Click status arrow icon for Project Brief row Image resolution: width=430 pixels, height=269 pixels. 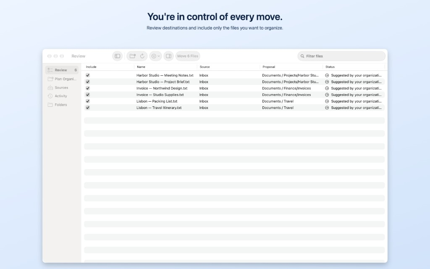click(x=327, y=82)
